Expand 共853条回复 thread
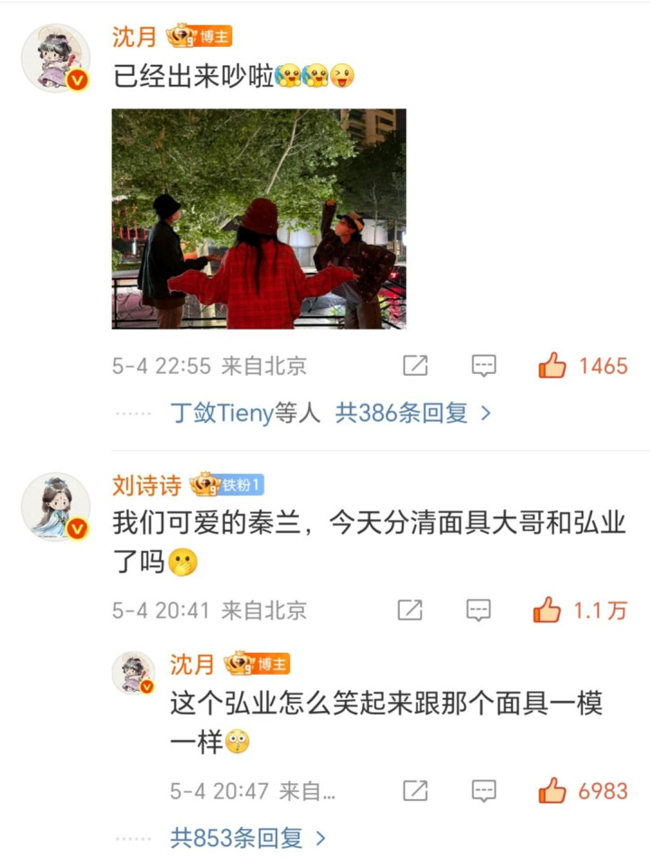Screen dimensions: 650x868 coord(237,838)
